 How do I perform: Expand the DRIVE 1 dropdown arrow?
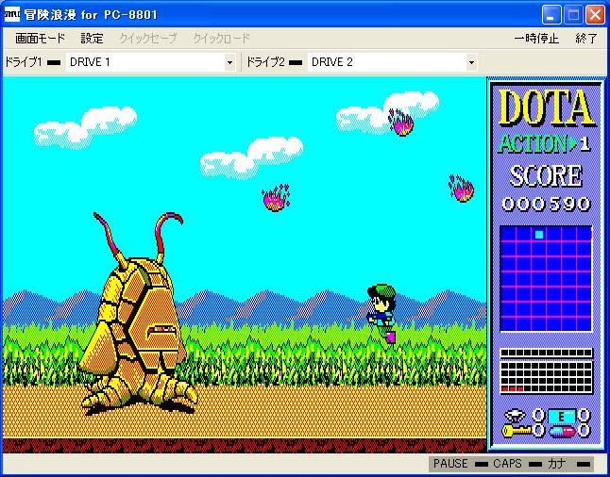point(229,62)
